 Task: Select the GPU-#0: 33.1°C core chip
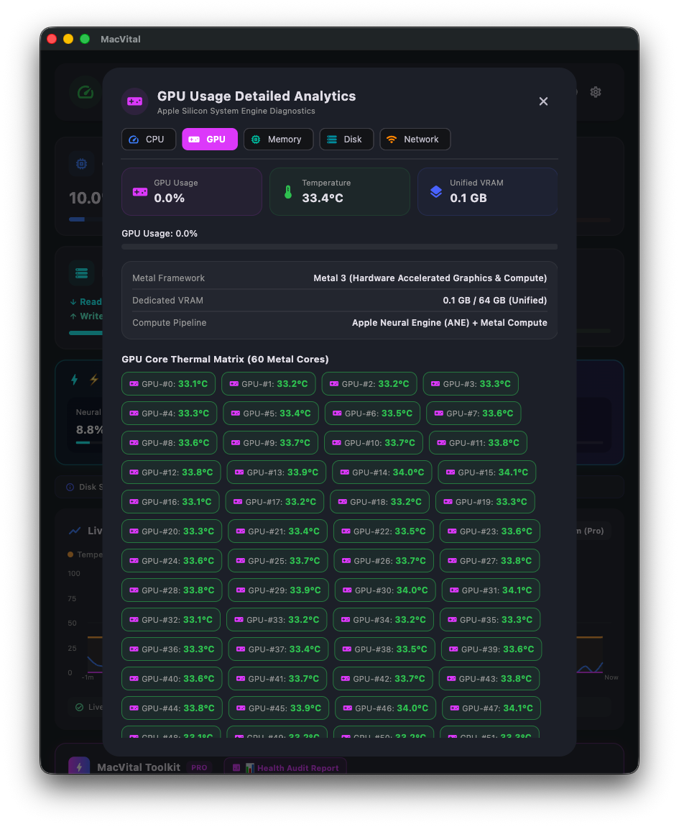pyautogui.click(x=169, y=383)
